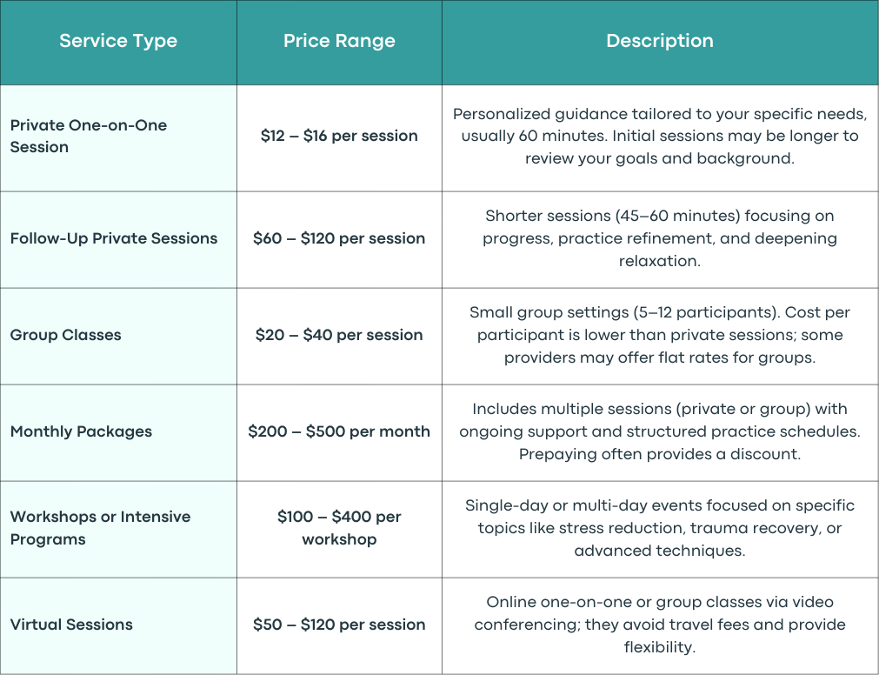Select the Virtual Sessions service cell
The height and width of the screenshot is (675, 879).
click(x=118, y=625)
